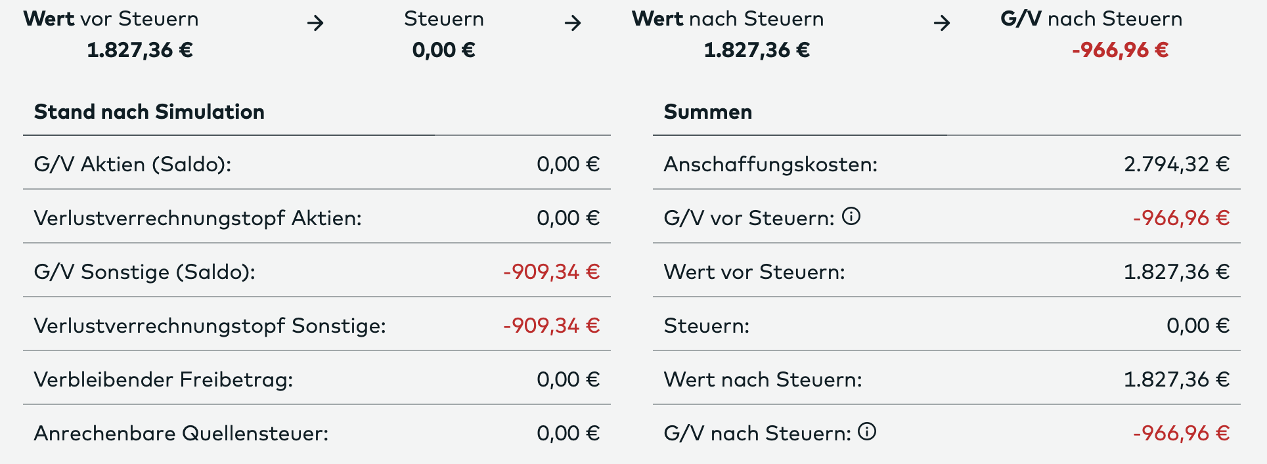The height and width of the screenshot is (464, 1267).
Task: Click the Verlustverrechnungstopf Aktien label
Action: coord(198,218)
